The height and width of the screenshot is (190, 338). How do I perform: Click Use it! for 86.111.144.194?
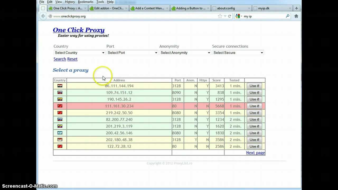[x=254, y=86]
